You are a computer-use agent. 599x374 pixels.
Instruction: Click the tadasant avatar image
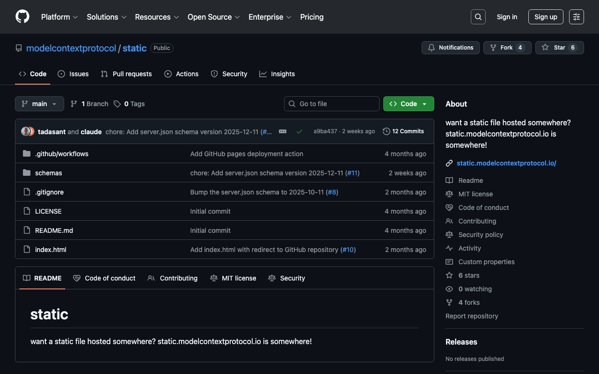coord(26,131)
